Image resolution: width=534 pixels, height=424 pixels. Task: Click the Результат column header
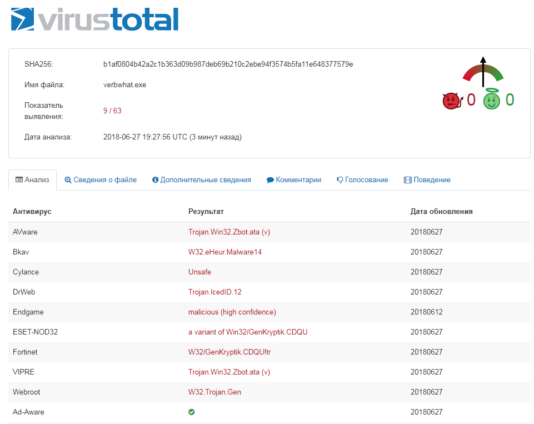tap(206, 212)
